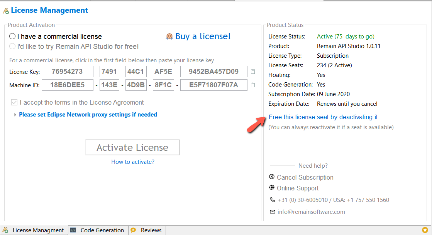Click the info@remainsoftware.com email address
Screen dimensions: 432x235
(311, 212)
